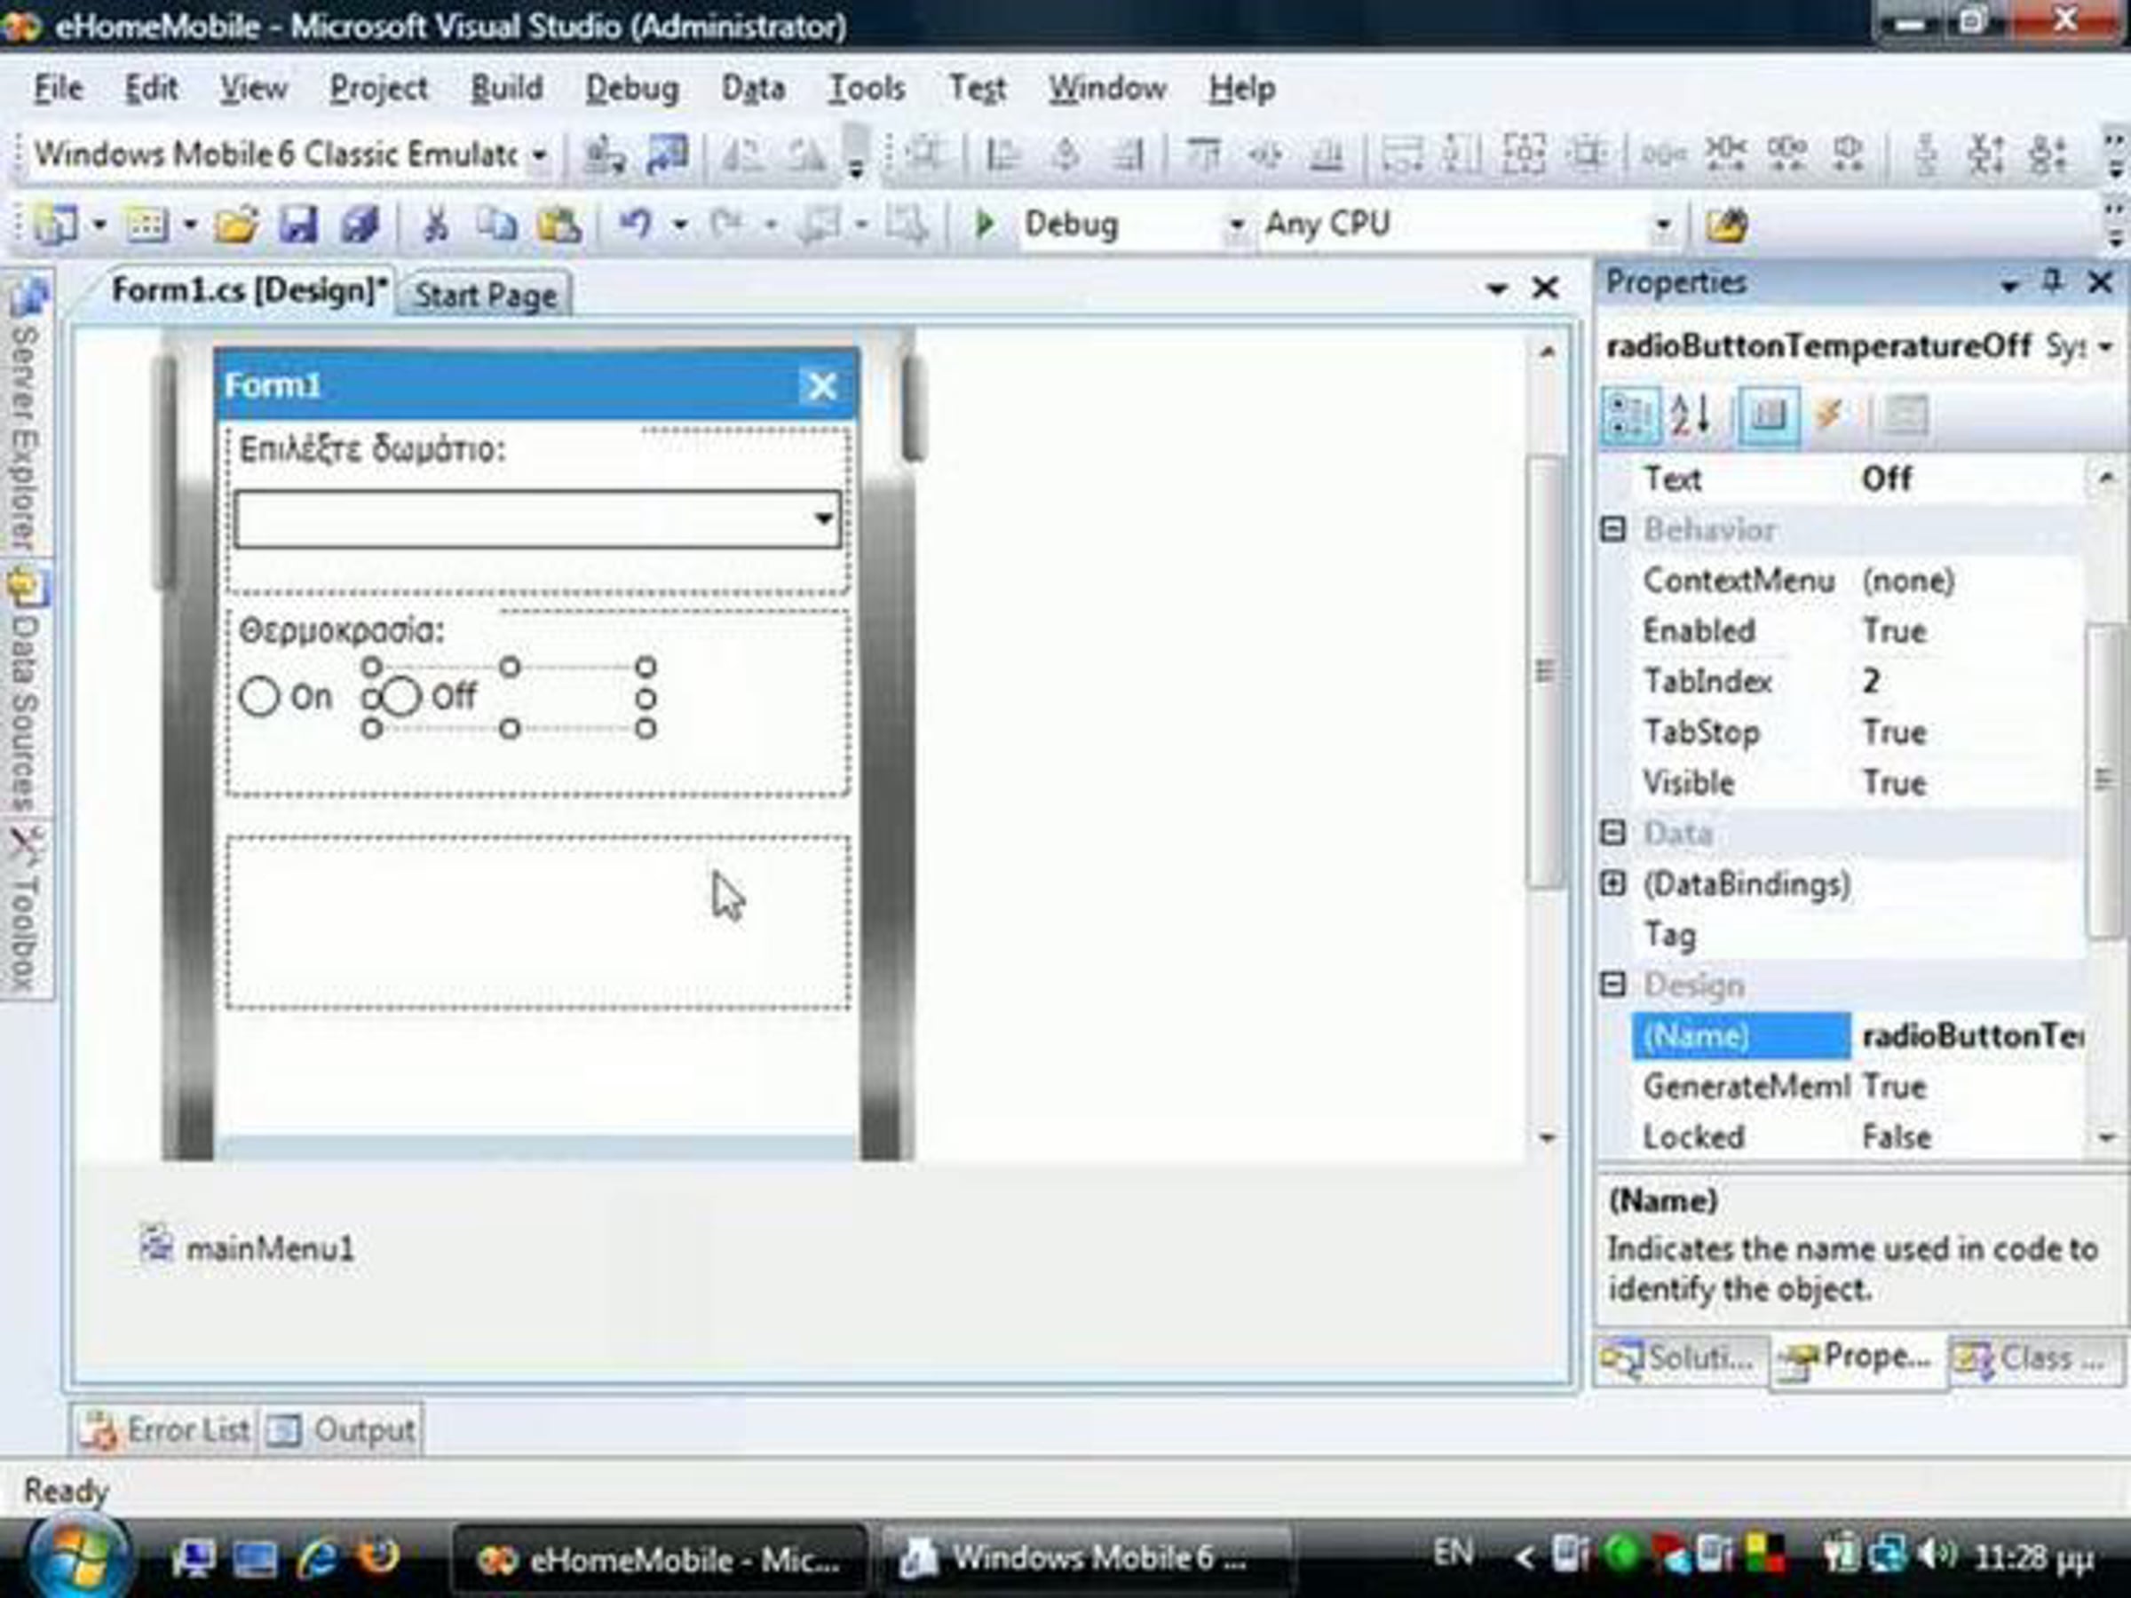Open the Build menu
Viewport: 2131px width, 1598px height.
(506, 89)
